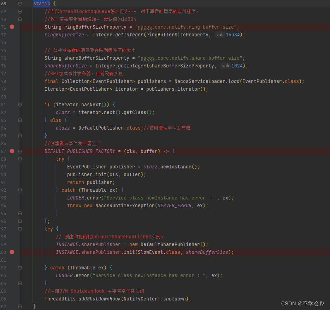Click DefaultPublisher.class on line 84

point(110,128)
